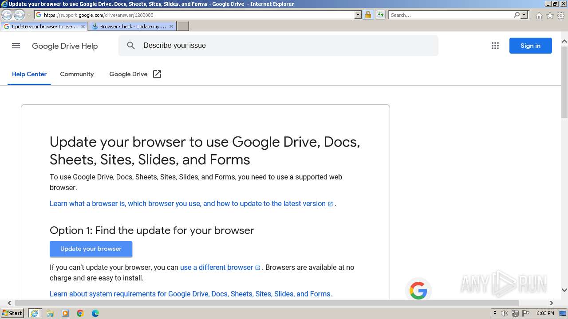Viewport: 568px width, 319px height.
Task: Close the 'Update your browser to use' tab
Action: [x=83, y=27]
